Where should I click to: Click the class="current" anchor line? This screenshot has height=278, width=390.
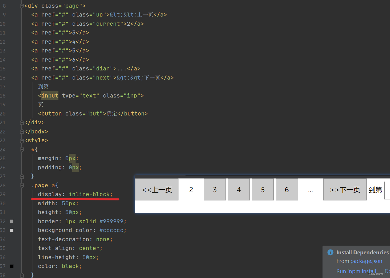88,24
